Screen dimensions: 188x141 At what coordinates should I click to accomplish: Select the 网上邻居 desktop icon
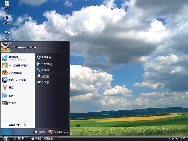(7, 35)
